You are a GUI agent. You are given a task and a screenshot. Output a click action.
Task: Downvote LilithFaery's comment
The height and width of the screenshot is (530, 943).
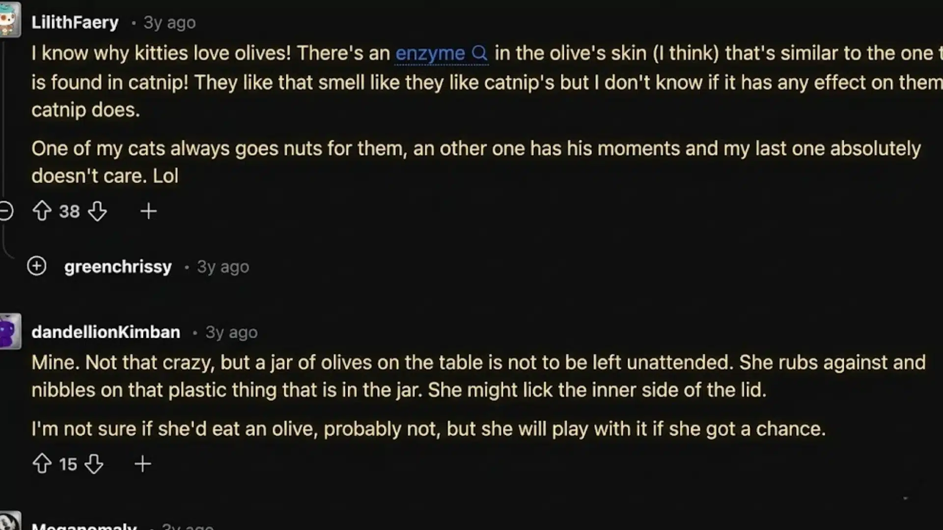coord(98,212)
